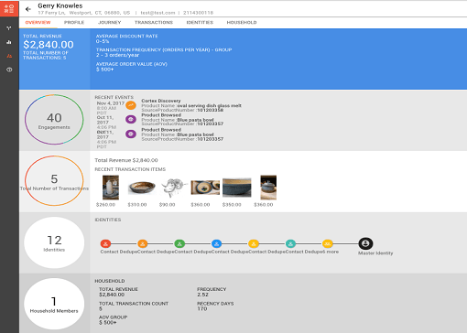Image resolution: width=467 pixels, height=333 pixels.
Task: Click the Gerry Knowles name heading
Action: click(x=60, y=5)
